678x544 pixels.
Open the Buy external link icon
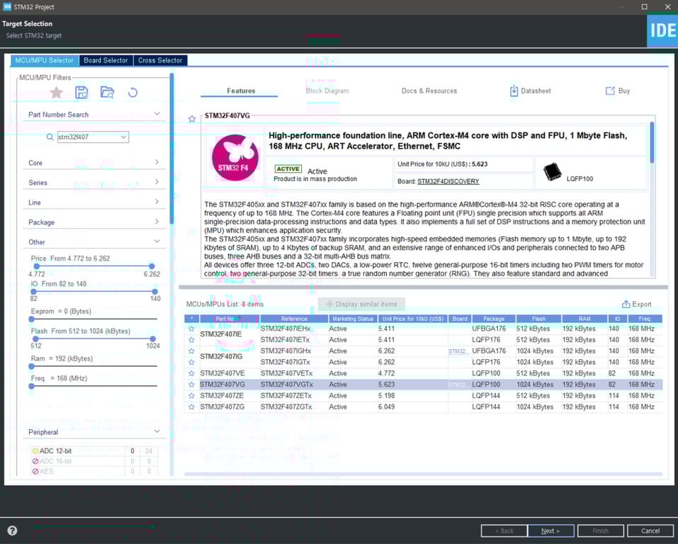[610, 91]
